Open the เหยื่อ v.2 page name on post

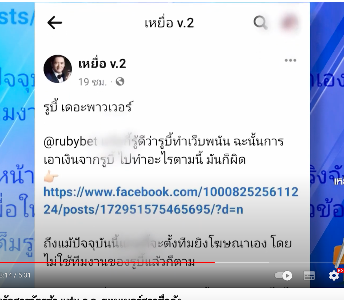pyautogui.click(x=102, y=64)
